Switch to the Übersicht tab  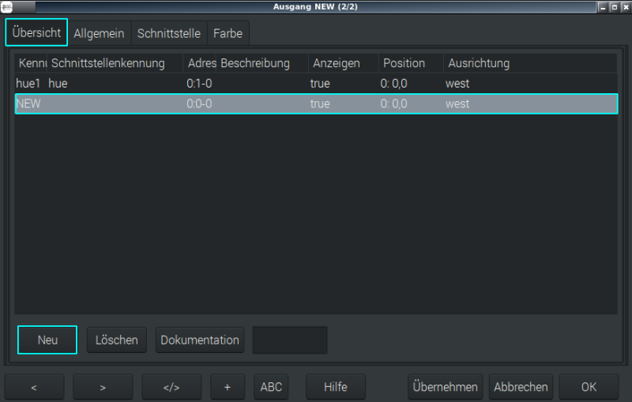click(x=36, y=33)
